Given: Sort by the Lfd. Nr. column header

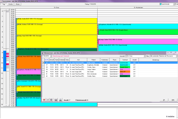Looking at the screenshot, I should [47, 60].
